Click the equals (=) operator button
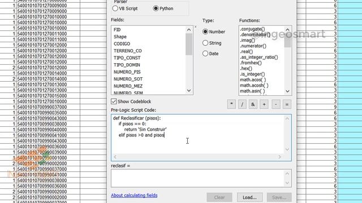This screenshot has height=203, width=362. pos(287,104)
